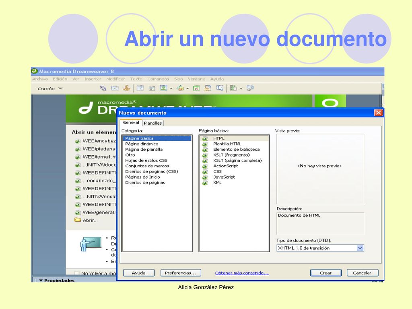Click the Templates toolbar icon
The height and width of the screenshot is (309, 412).
[233, 88]
